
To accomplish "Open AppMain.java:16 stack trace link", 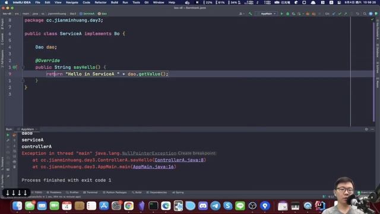I will click(x=153, y=166).
